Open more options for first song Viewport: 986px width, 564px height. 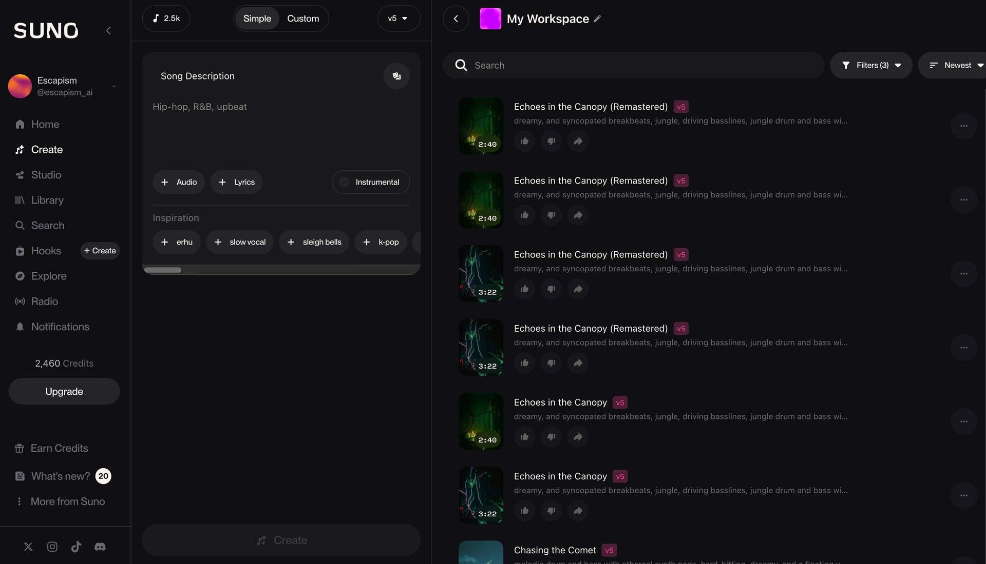pyautogui.click(x=963, y=126)
